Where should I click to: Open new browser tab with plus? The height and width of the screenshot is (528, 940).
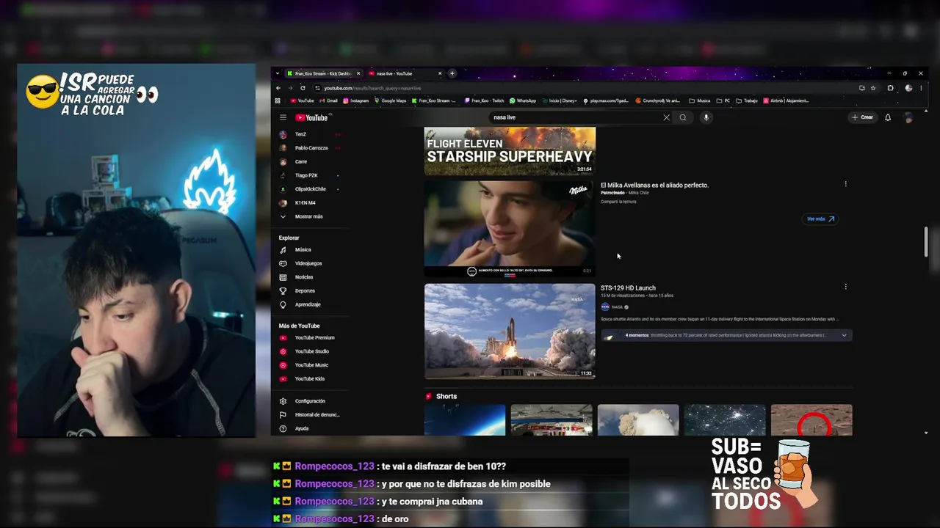pyautogui.click(x=452, y=73)
